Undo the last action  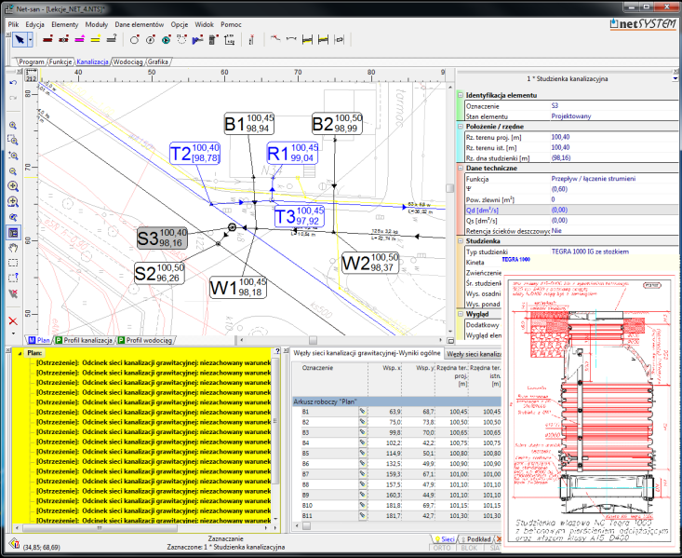point(13,83)
